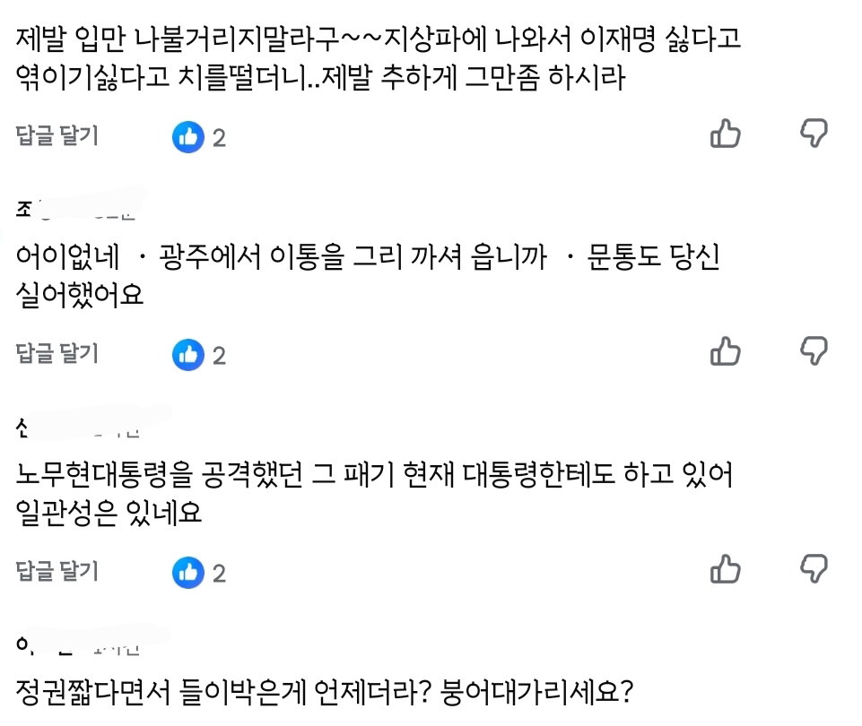This screenshot has width=862, height=726.
Task: Open profile of author above '정권짧다면서' comment
Action: point(78,644)
